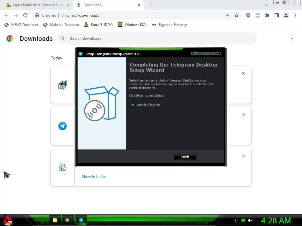302x226 pixels.
Task: Close the Super Mario Bros. tab
Action: 68,5
